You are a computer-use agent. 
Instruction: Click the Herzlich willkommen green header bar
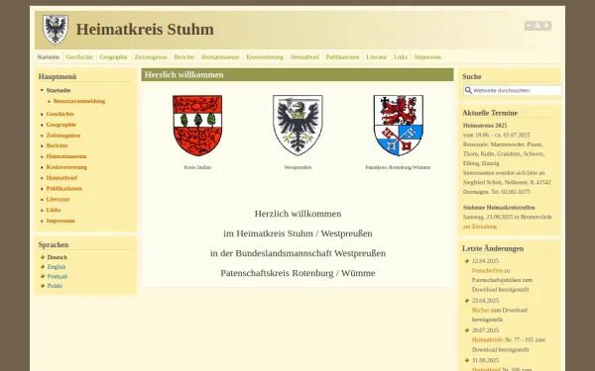[297, 74]
